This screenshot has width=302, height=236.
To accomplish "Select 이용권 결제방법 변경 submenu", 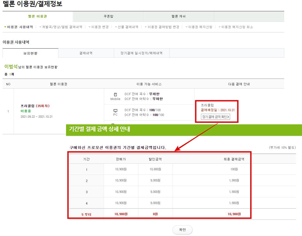I will pos(162,27).
